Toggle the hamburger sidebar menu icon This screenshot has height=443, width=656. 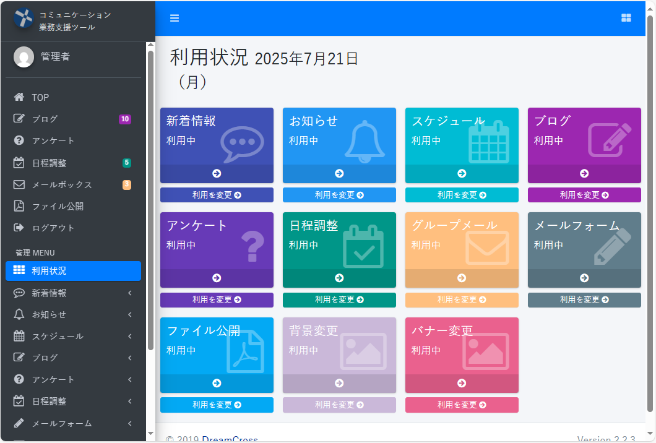click(x=175, y=18)
